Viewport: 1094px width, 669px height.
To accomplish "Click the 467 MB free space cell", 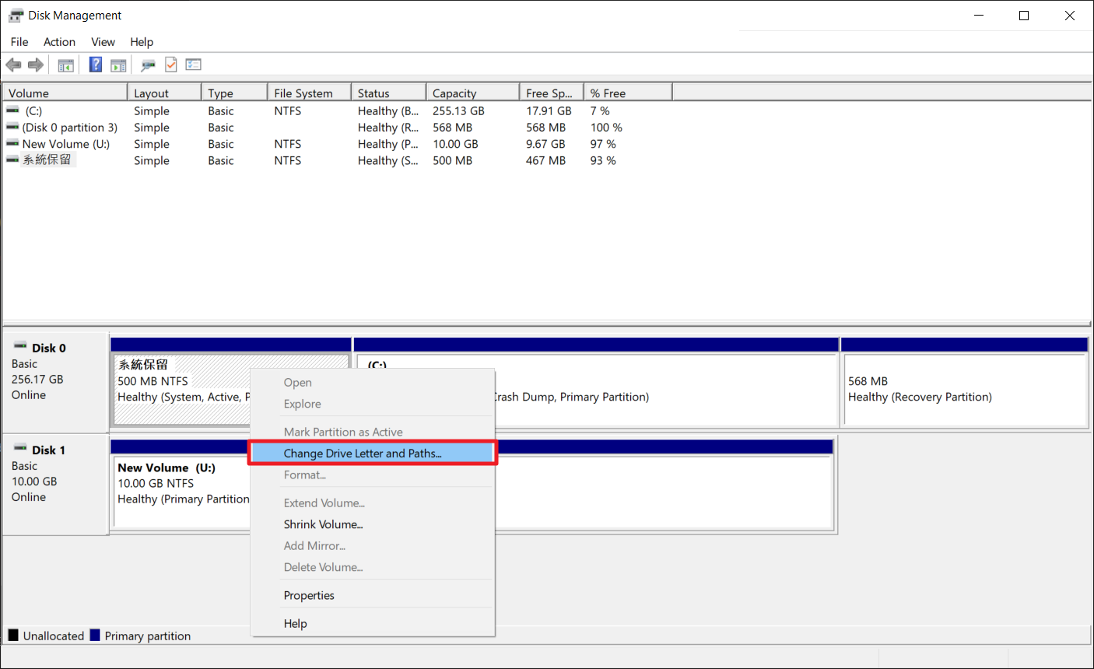I will click(545, 160).
